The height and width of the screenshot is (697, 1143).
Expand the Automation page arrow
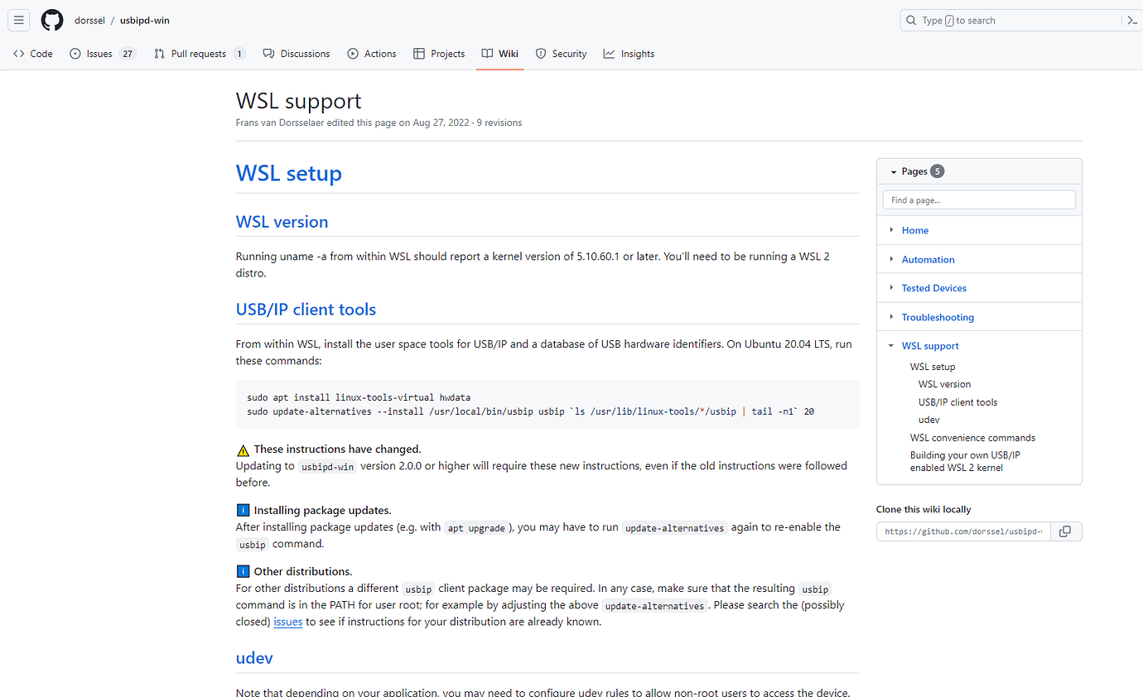click(892, 259)
